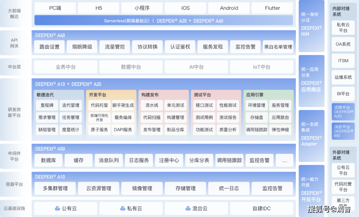The height and width of the screenshot is (217, 359).
Task: Click the "ITSM" box
Action: [x=343, y=61]
